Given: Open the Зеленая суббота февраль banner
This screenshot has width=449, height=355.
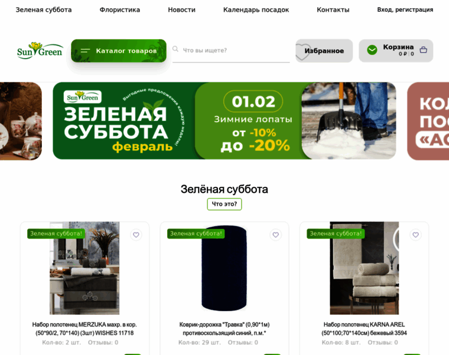Looking at the screenshot, I should [x=224, y=121].
